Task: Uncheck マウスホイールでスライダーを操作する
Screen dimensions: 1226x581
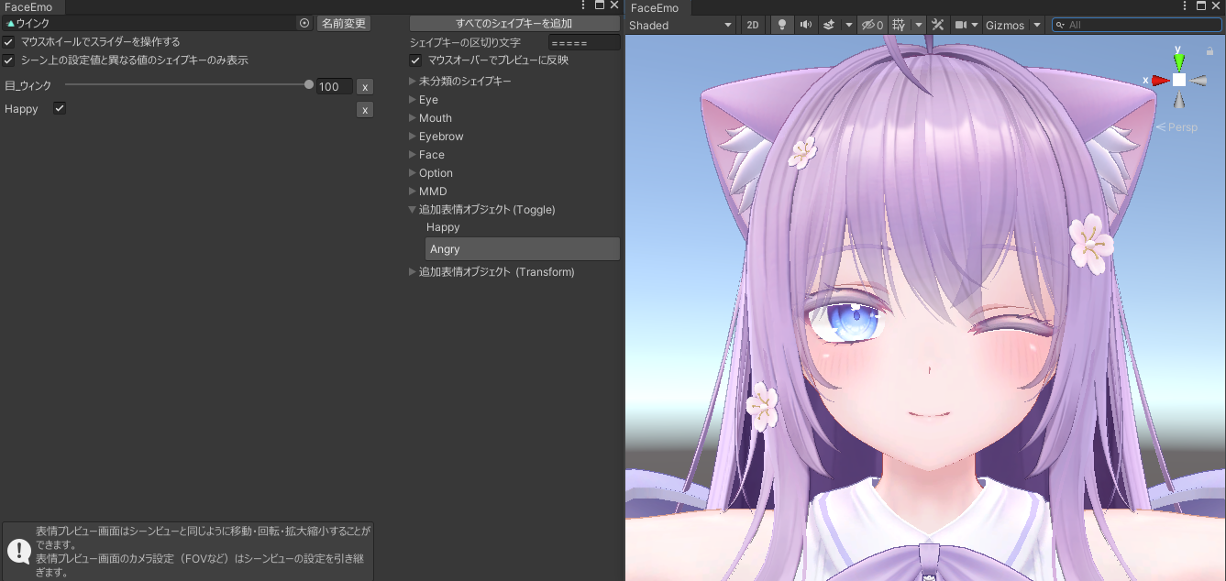Action: [8, 42]
